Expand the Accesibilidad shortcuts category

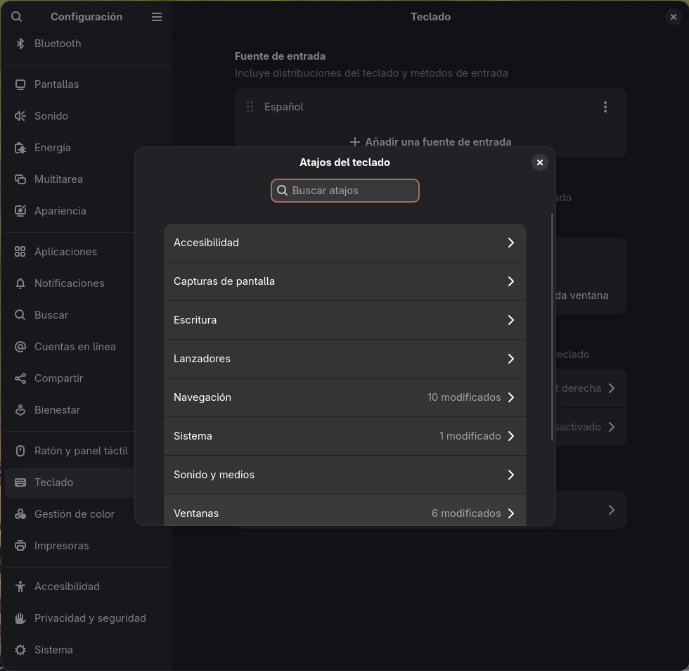pos(344,243)
